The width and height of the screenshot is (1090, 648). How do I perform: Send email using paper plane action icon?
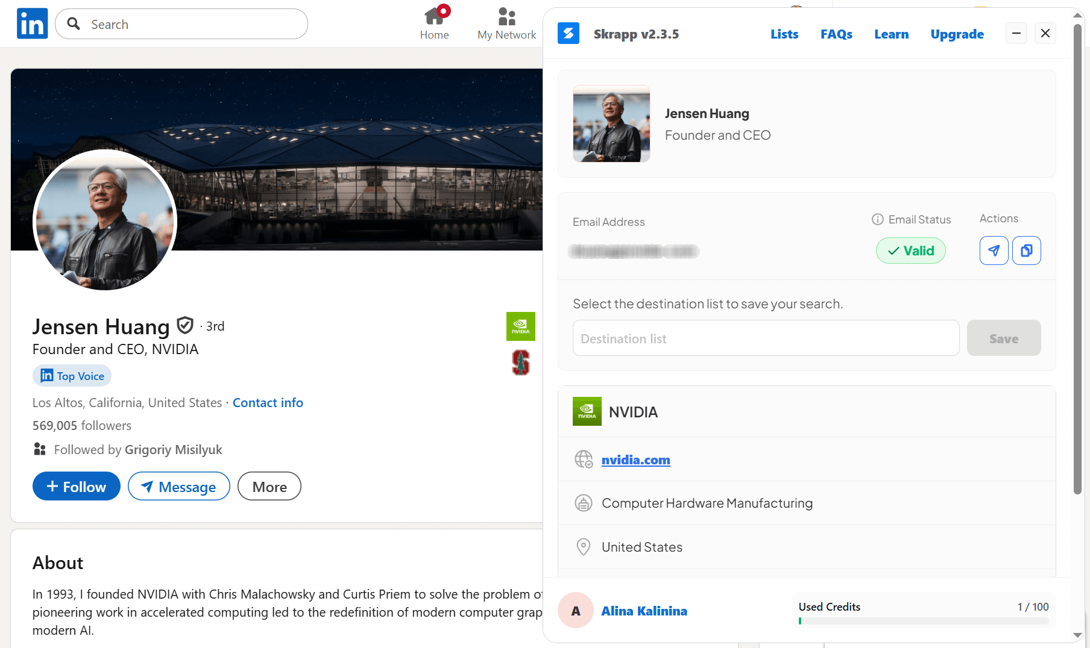pyautogui.click(x=994, y=251)
